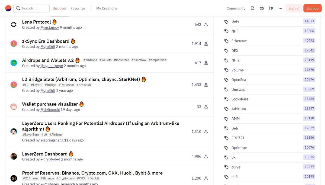325x185 pixels.
Task: Click avatar beside LayerZero Users Ranking
Action: (14, 132)
